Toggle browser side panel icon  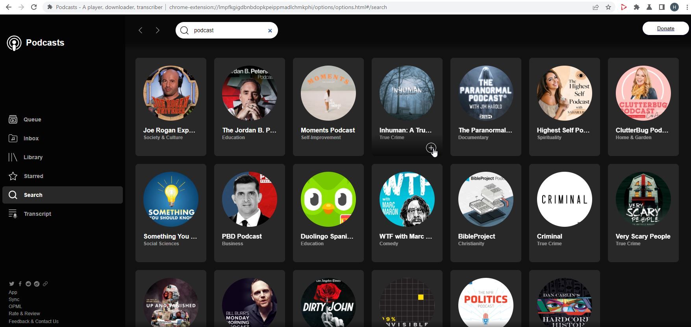(662, 7)
